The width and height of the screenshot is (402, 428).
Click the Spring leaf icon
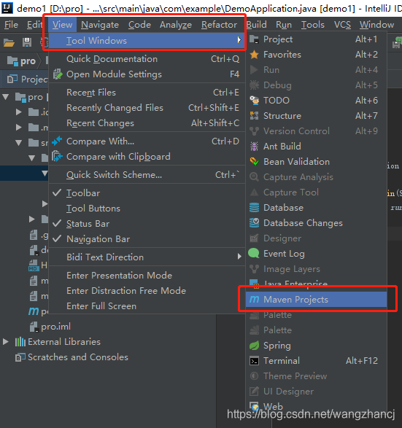[x=254, y=346]
